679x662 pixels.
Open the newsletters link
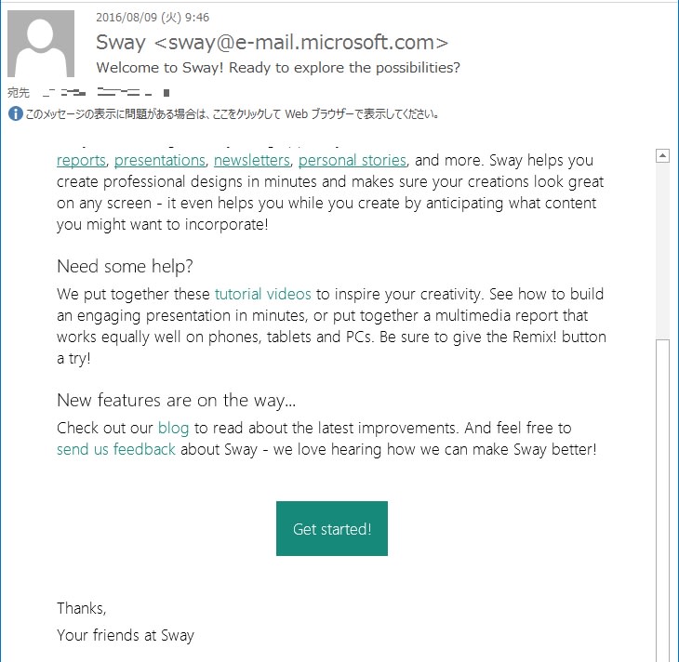tap(251, 161)
